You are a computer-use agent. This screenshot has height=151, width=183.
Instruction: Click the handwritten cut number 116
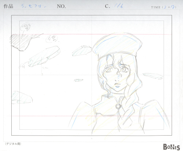(119, 6)
